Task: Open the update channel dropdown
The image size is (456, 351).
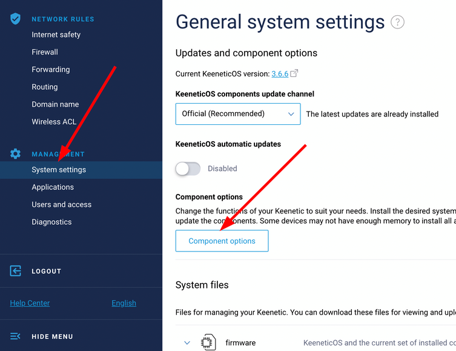Action: 238,113
